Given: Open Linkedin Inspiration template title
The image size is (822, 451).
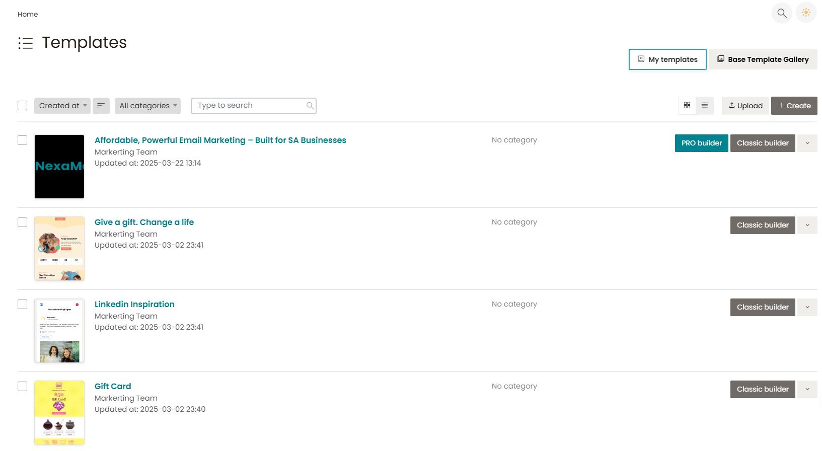Looking at the screenshot, I should click(x=134, y=304).
